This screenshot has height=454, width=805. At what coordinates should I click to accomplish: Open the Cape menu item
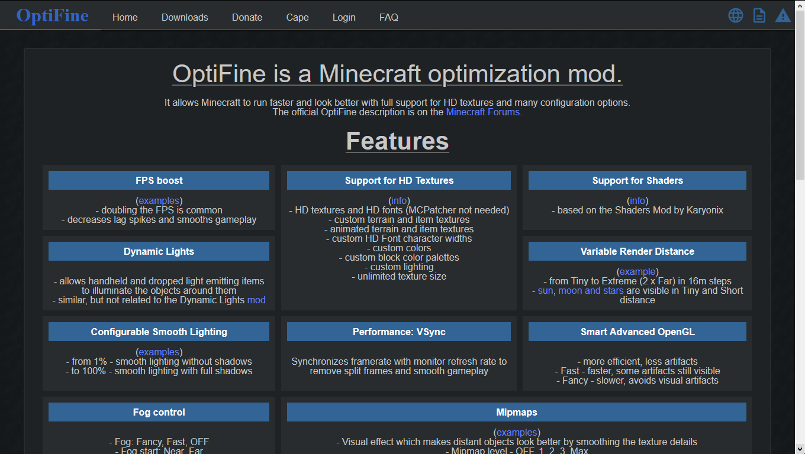(x=297, y=17)
